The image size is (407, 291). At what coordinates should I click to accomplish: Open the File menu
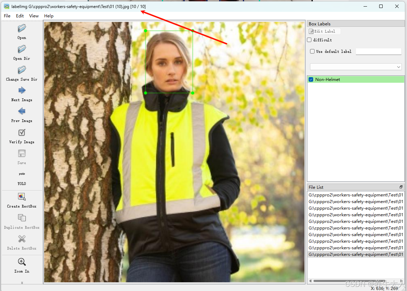(x=7, y=16)
